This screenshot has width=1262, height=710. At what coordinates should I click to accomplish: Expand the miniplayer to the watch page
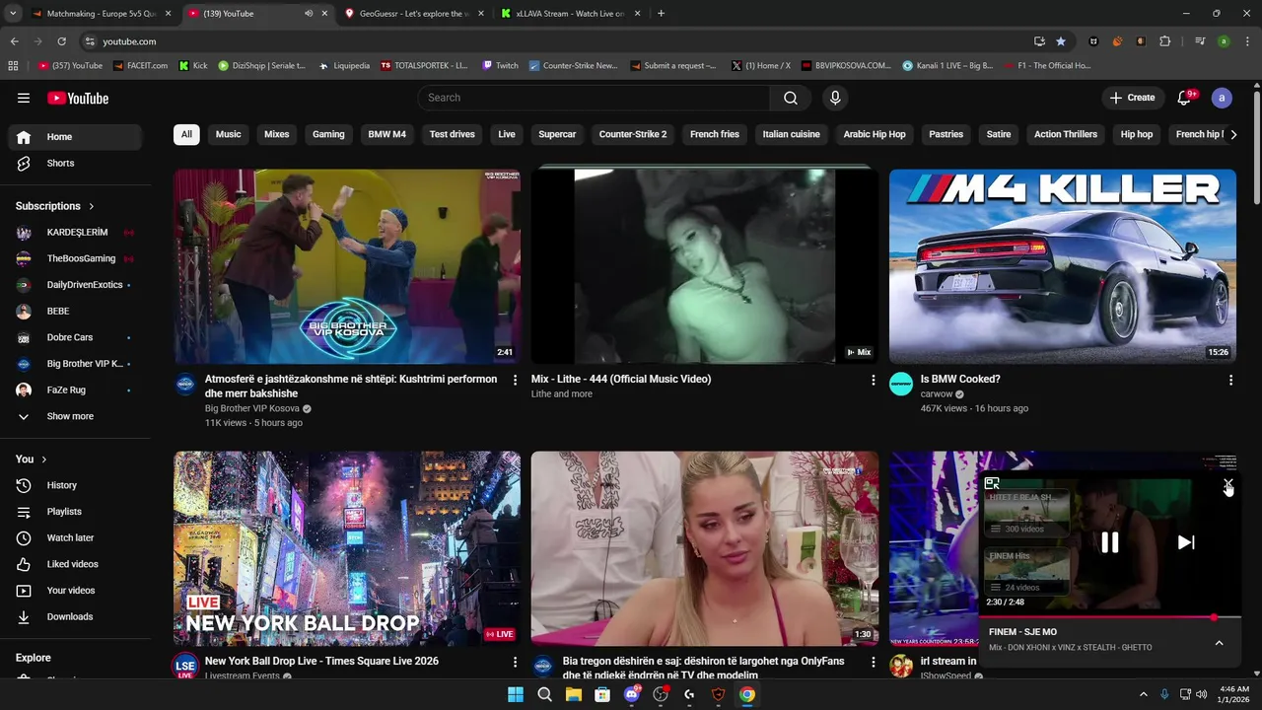coord(992,483)
